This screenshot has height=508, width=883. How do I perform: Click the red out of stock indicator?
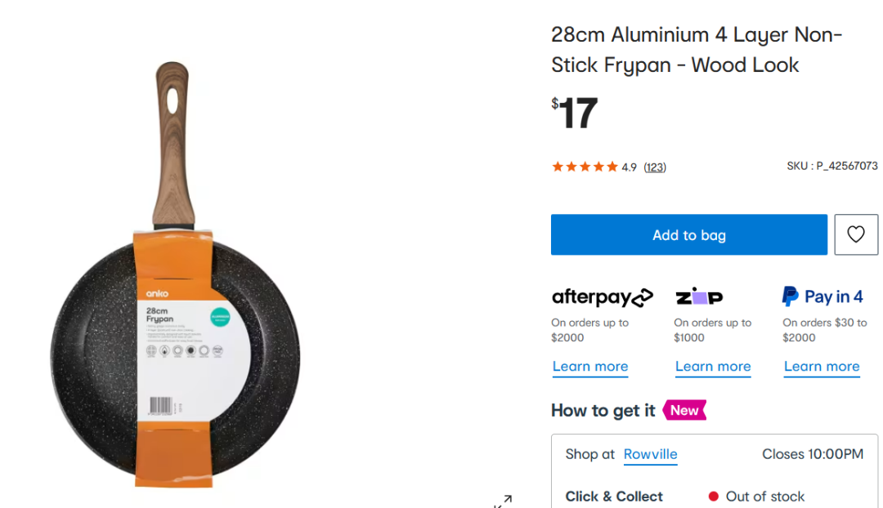point(713,497)
